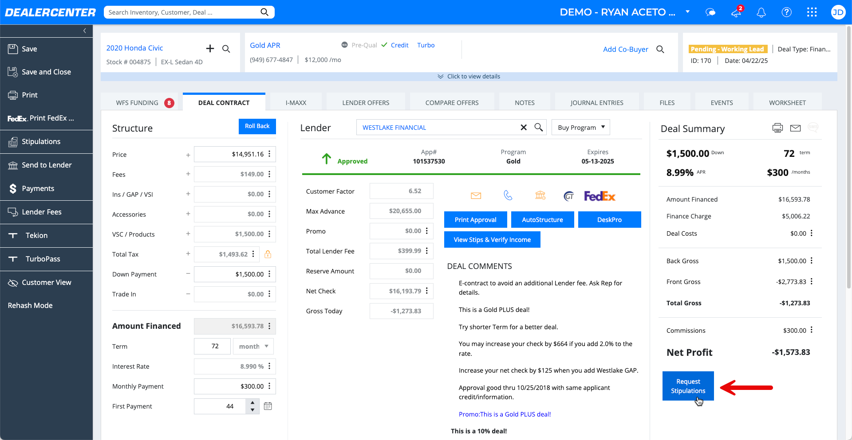Open the Add Co-Buyer link
The height and width of the screenshot is (440, 852).
(x=625, y=49)
